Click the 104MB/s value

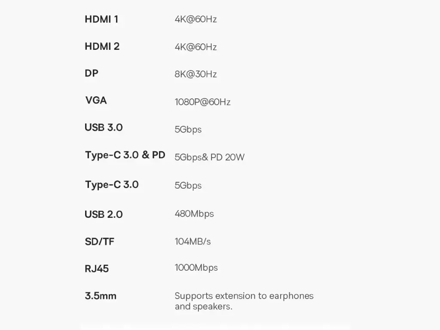pos(193,241)
